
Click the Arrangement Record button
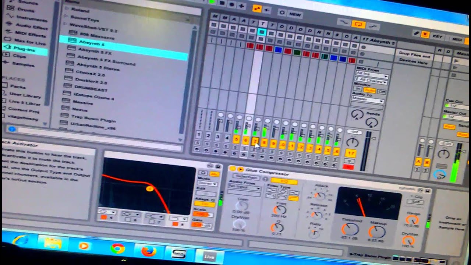(232, 4)
